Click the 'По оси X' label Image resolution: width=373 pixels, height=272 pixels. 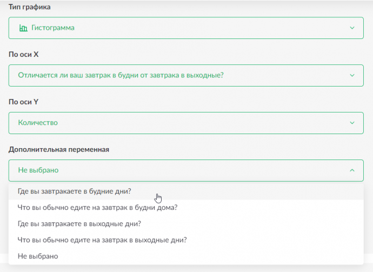point(24,55)
